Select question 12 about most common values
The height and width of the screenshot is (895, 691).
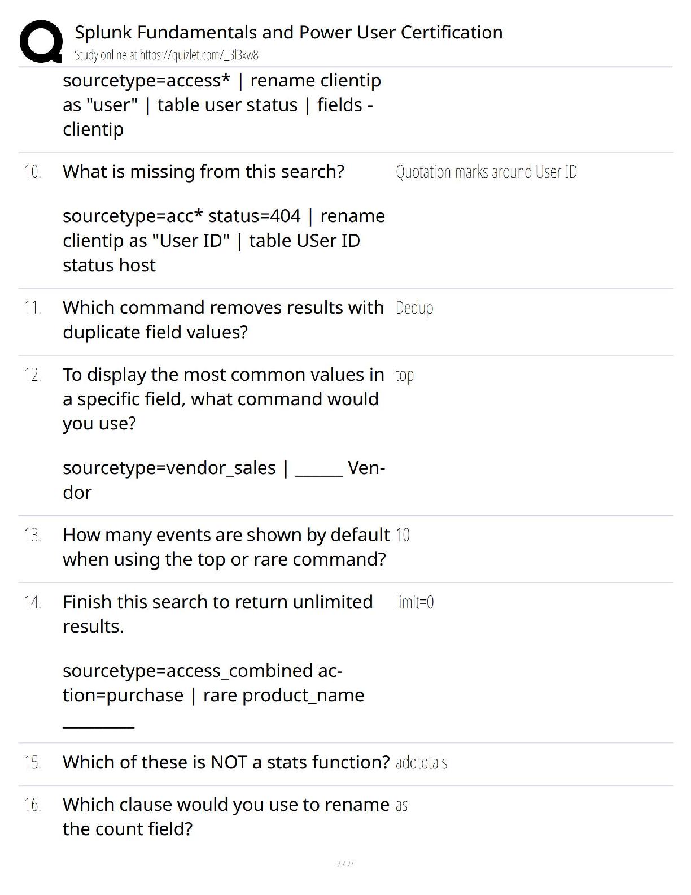(223, 399)
